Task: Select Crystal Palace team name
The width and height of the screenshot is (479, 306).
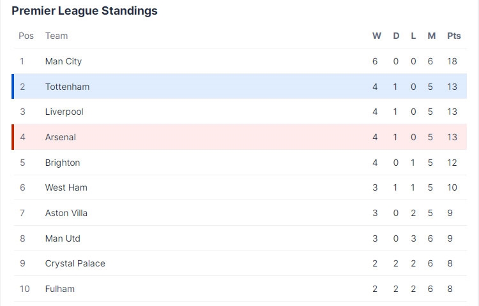Action: tap(75, 263)
